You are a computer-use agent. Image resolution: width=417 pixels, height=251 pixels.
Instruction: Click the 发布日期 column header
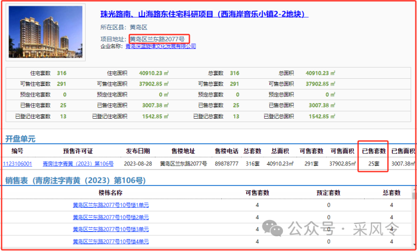pos(138,151)
